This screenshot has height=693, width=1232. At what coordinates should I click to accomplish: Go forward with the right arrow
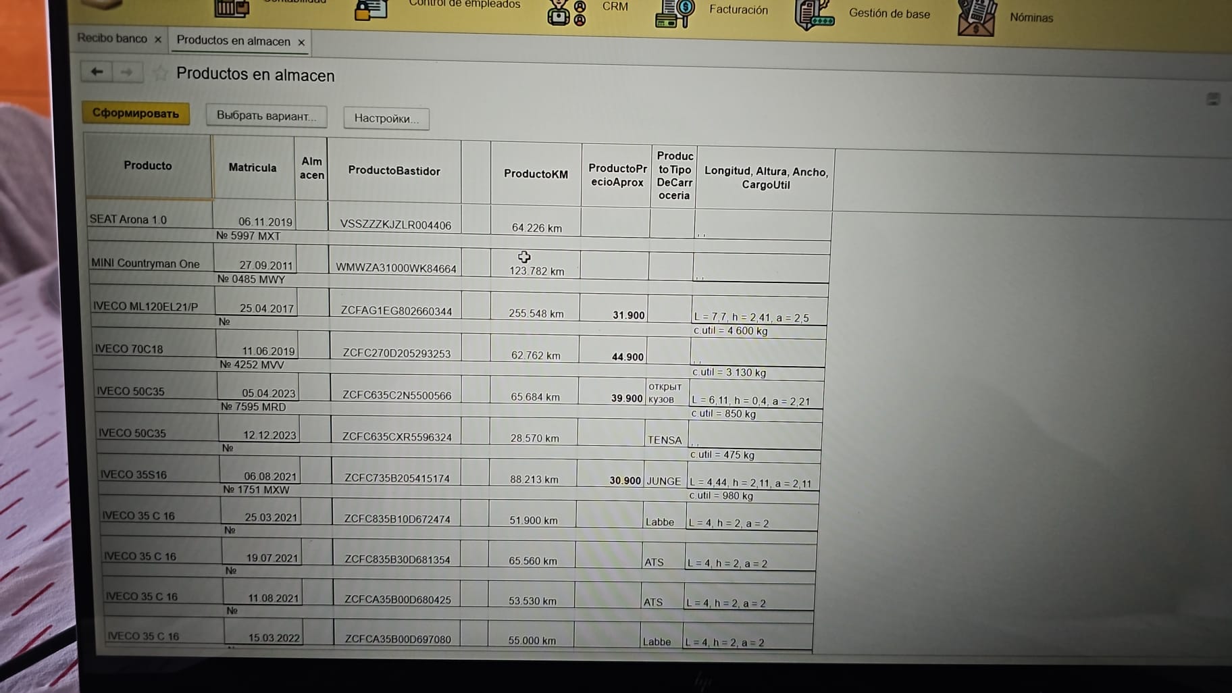(x=127, y=72)
